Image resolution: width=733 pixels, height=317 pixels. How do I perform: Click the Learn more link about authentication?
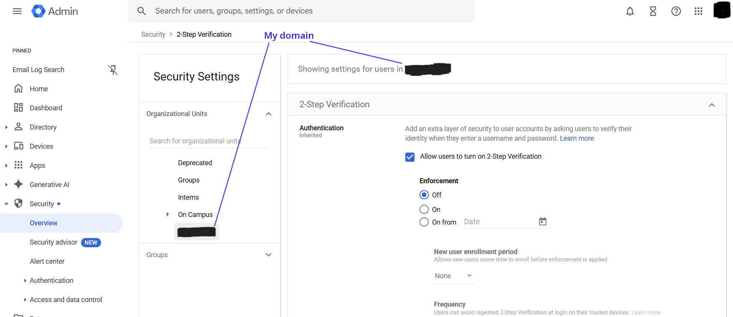(577, 138)
